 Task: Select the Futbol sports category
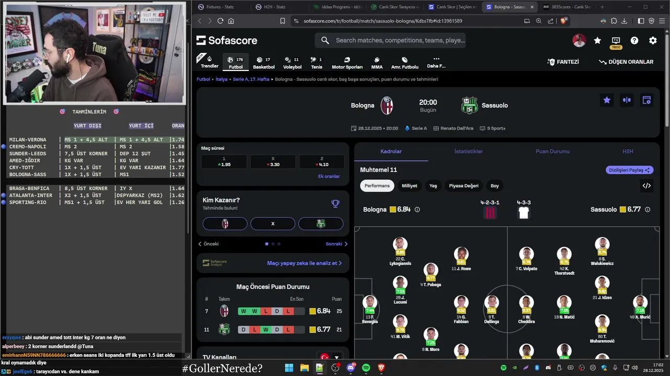[x=236, y=62]
